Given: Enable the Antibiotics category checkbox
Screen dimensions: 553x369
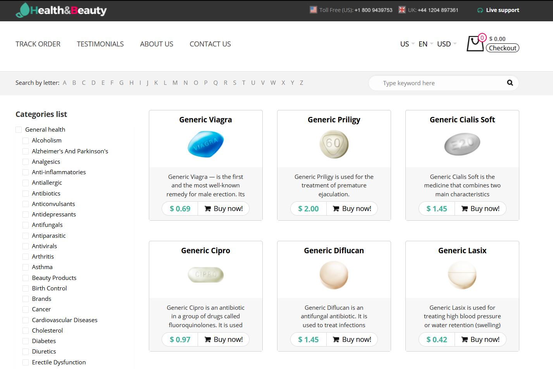Looking at the screenshot, I should [26, 194].
